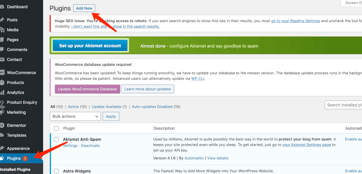
Task: Click the Comments bubble icon
Action: 2,50
